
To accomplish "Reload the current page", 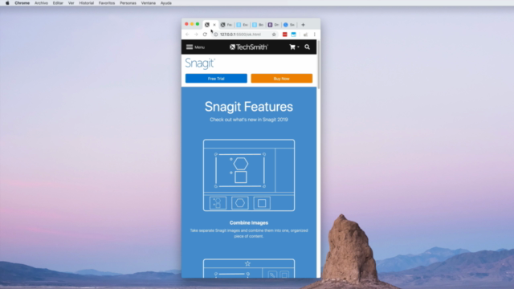I will pyautogui.click(x=205, y=35).
